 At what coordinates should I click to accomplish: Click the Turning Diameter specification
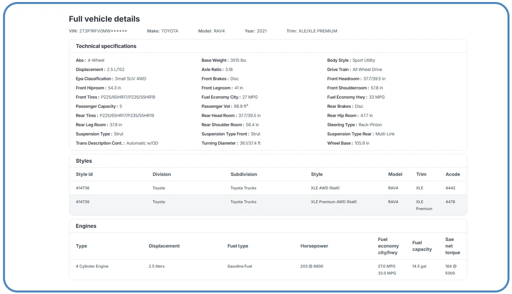pos(231,143)
